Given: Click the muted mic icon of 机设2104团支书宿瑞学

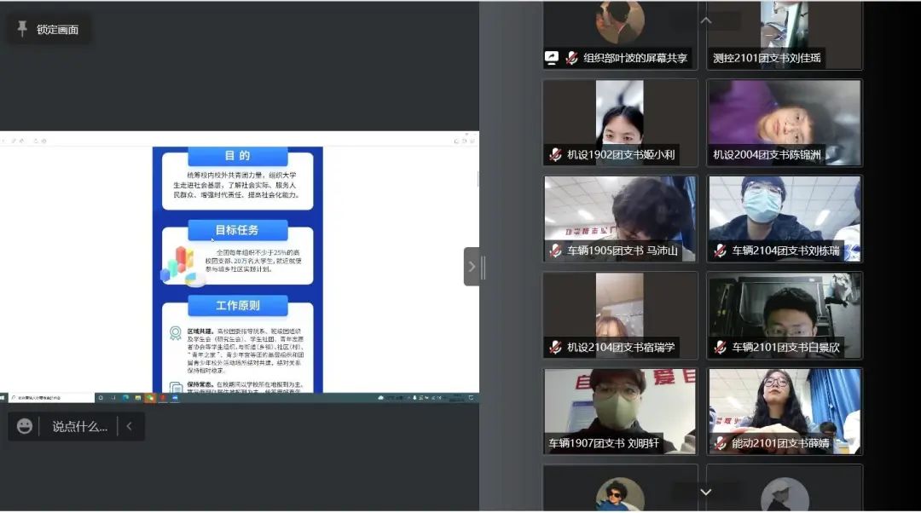Looking at the screenshot, I should coord(555,347).
